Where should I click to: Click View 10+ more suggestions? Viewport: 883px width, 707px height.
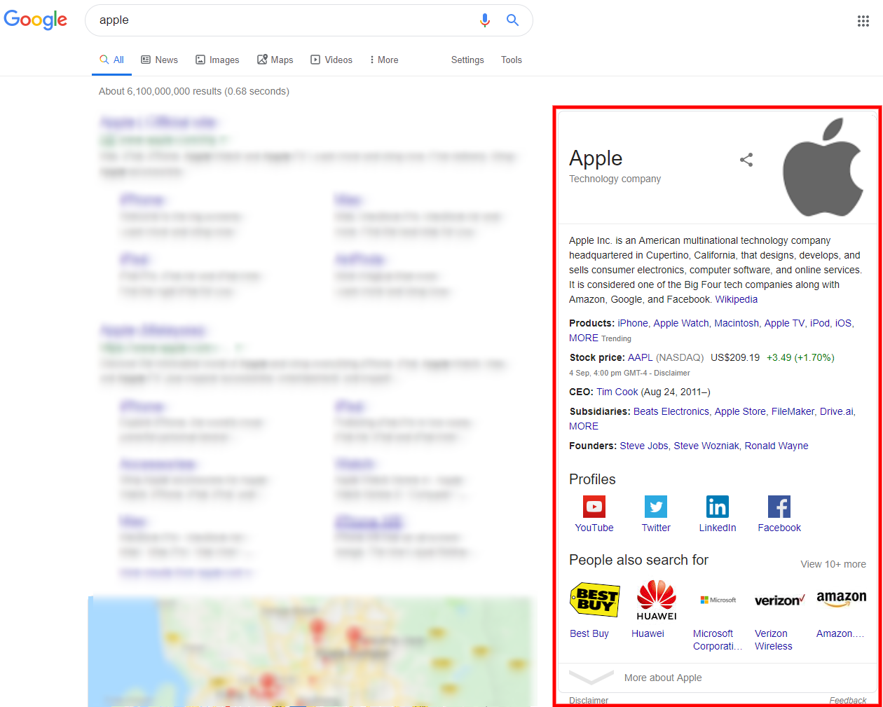point(833,564)
